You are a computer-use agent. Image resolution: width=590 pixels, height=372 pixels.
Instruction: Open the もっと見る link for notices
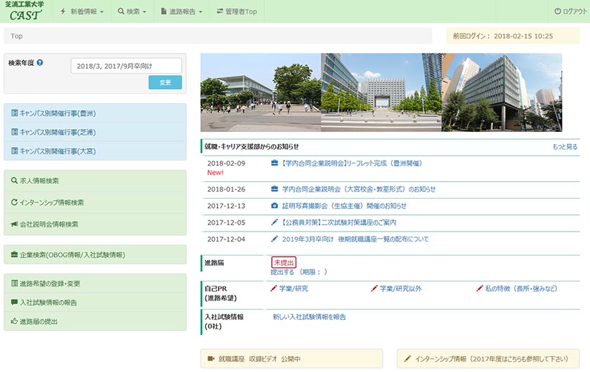click(565, 147)
